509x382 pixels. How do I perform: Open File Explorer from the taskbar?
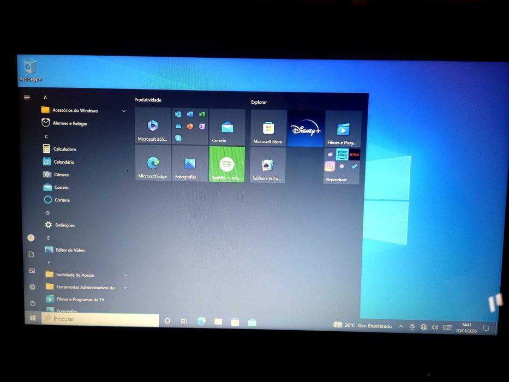pyautogui.click(x=218, y=322)
